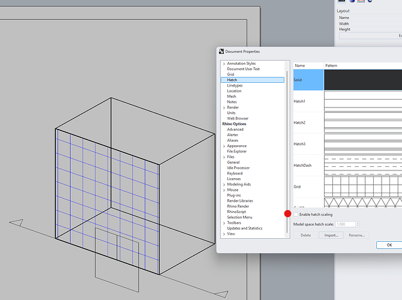Click Layout Height property row
This screenshot has width=402, height=300.
tap(369, 29)
